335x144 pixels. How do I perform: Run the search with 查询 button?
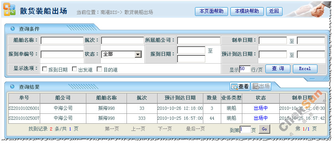point(278,69)
